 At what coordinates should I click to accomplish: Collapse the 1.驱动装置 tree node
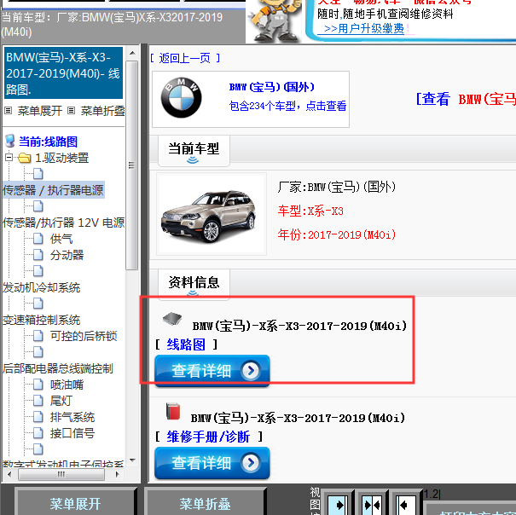(9, 158)
